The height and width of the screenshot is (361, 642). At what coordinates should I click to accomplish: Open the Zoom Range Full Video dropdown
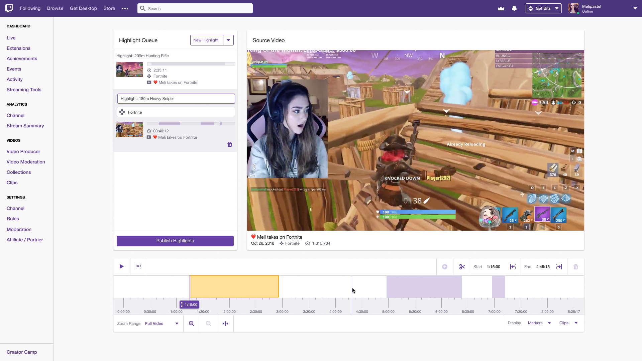[162, 324]
